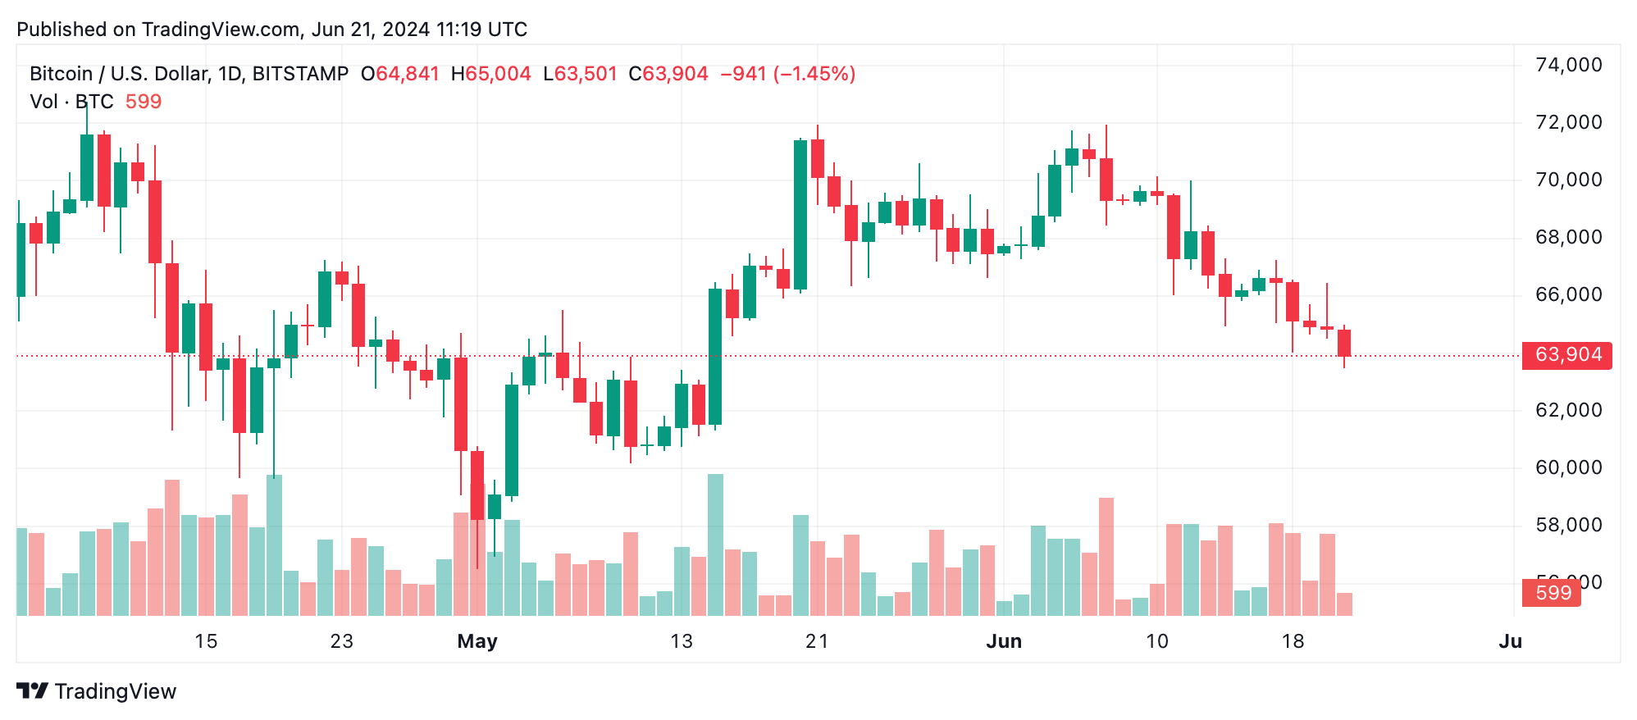Click the TradingView wordmark beside the logo
The height and width of the screenshot is (720, 1637).
pyautogui.click(x=116, y=691)
